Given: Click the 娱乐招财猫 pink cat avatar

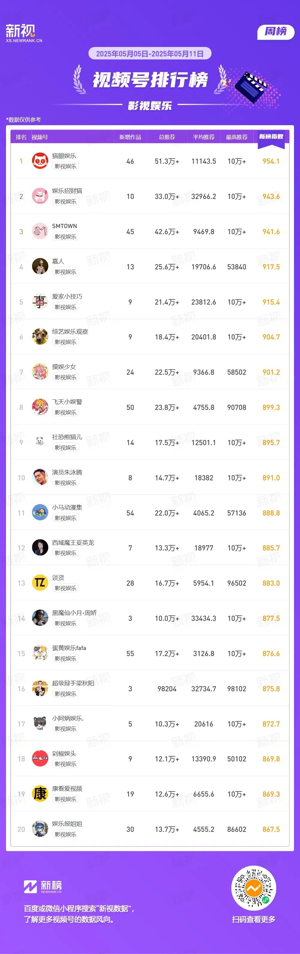Looking at the screenshot, I should [x=40, y=196].
